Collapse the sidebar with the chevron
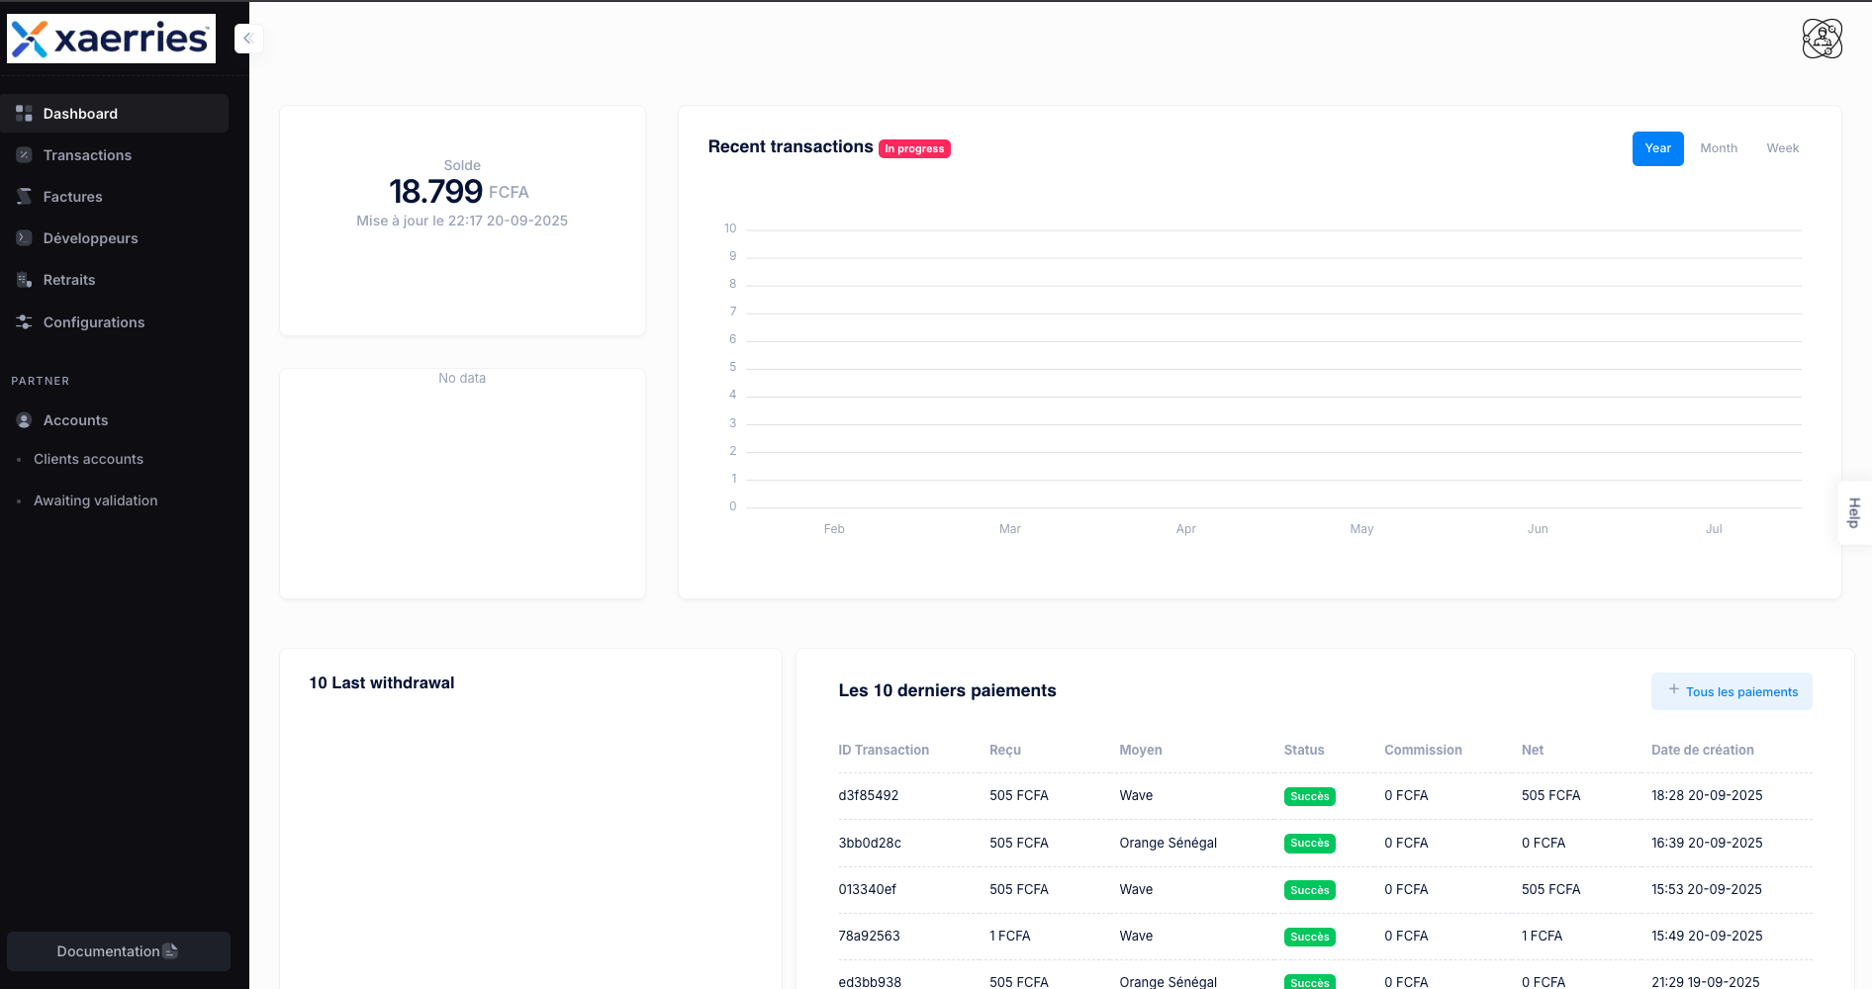 (x=248, y=38)
